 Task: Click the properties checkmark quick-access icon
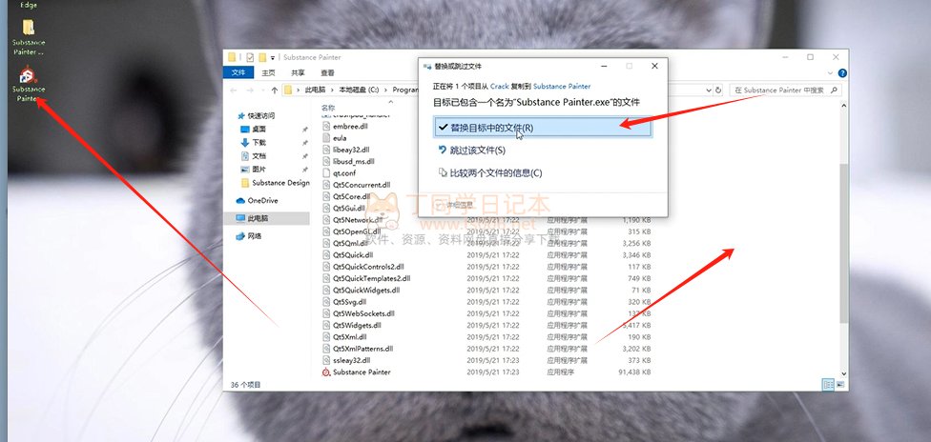pos(250,57)
